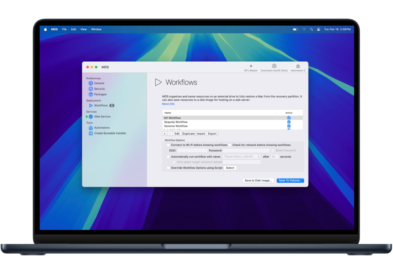Check battery status in the menu bar
The width and height of the screenshot is (393, 256).
coord(296,29)
